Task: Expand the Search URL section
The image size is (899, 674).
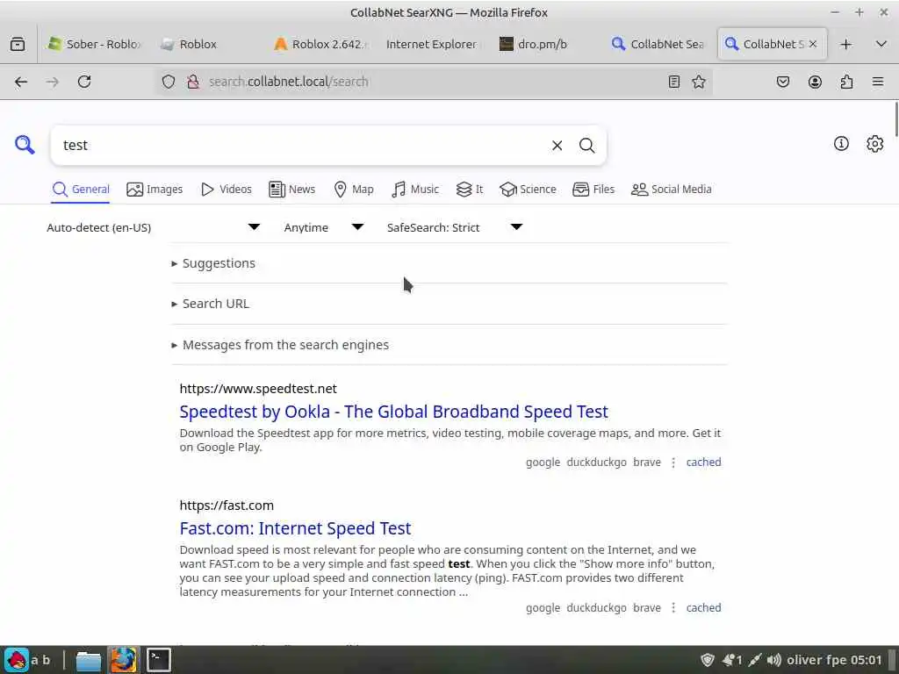Action: pyautogui.click(x=211, y=304)
